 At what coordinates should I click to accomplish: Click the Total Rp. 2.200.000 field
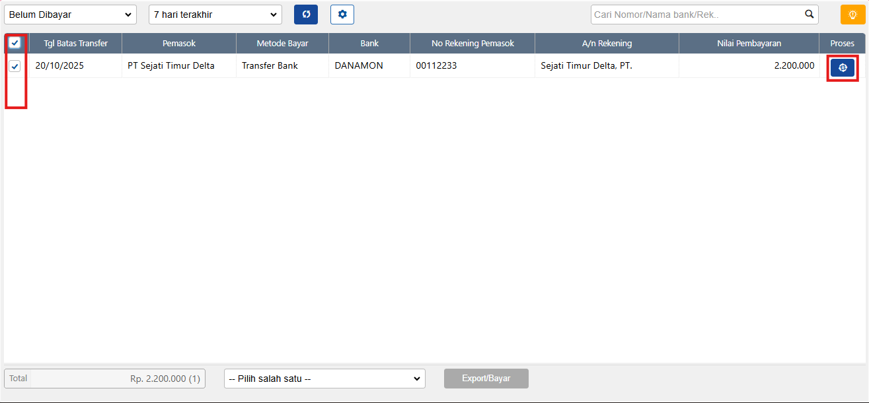105,379
